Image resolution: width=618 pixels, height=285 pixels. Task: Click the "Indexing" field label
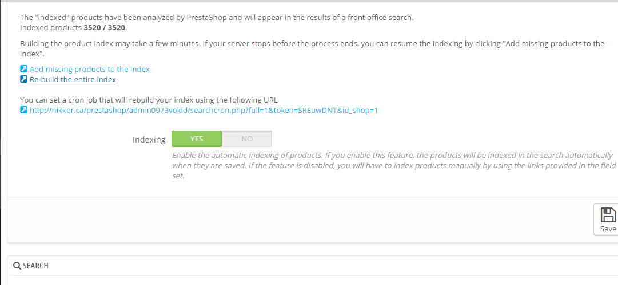149,140
